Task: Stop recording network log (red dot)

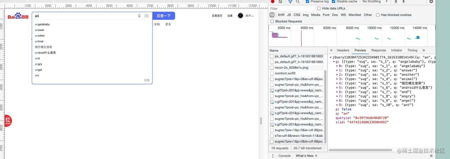Action: point(273,1)
